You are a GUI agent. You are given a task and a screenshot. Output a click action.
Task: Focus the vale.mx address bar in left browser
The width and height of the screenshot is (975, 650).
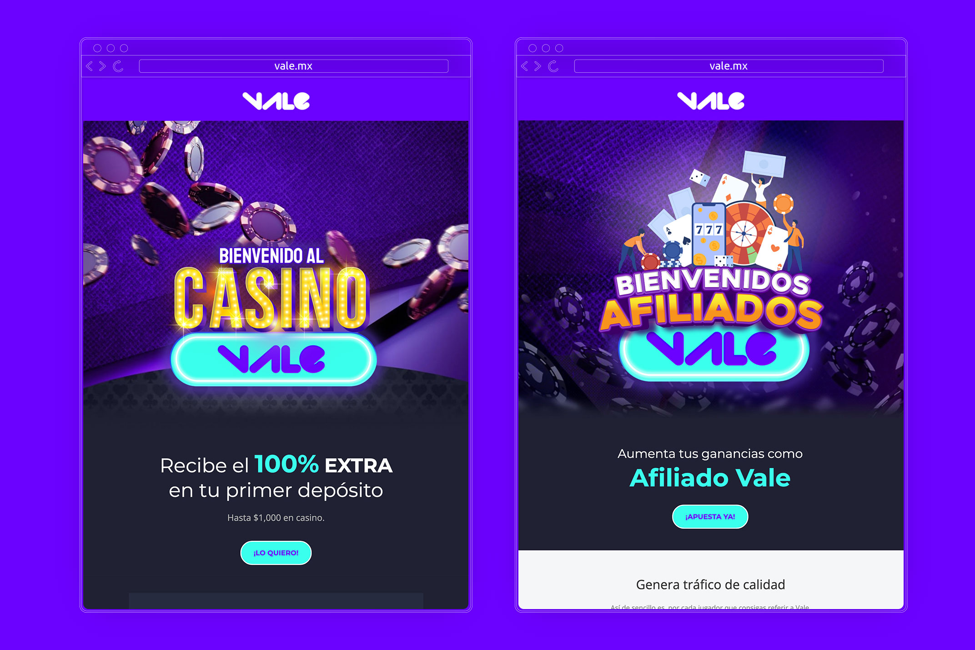coord(293,66)
